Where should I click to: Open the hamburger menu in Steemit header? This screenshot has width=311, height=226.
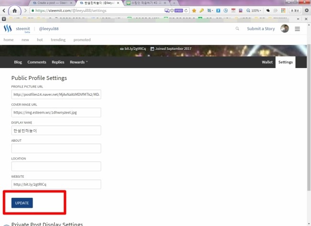click(297, 29)
